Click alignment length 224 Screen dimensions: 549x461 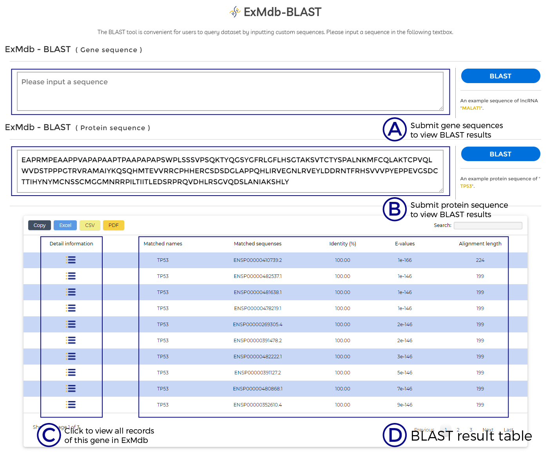click(480, 260)
